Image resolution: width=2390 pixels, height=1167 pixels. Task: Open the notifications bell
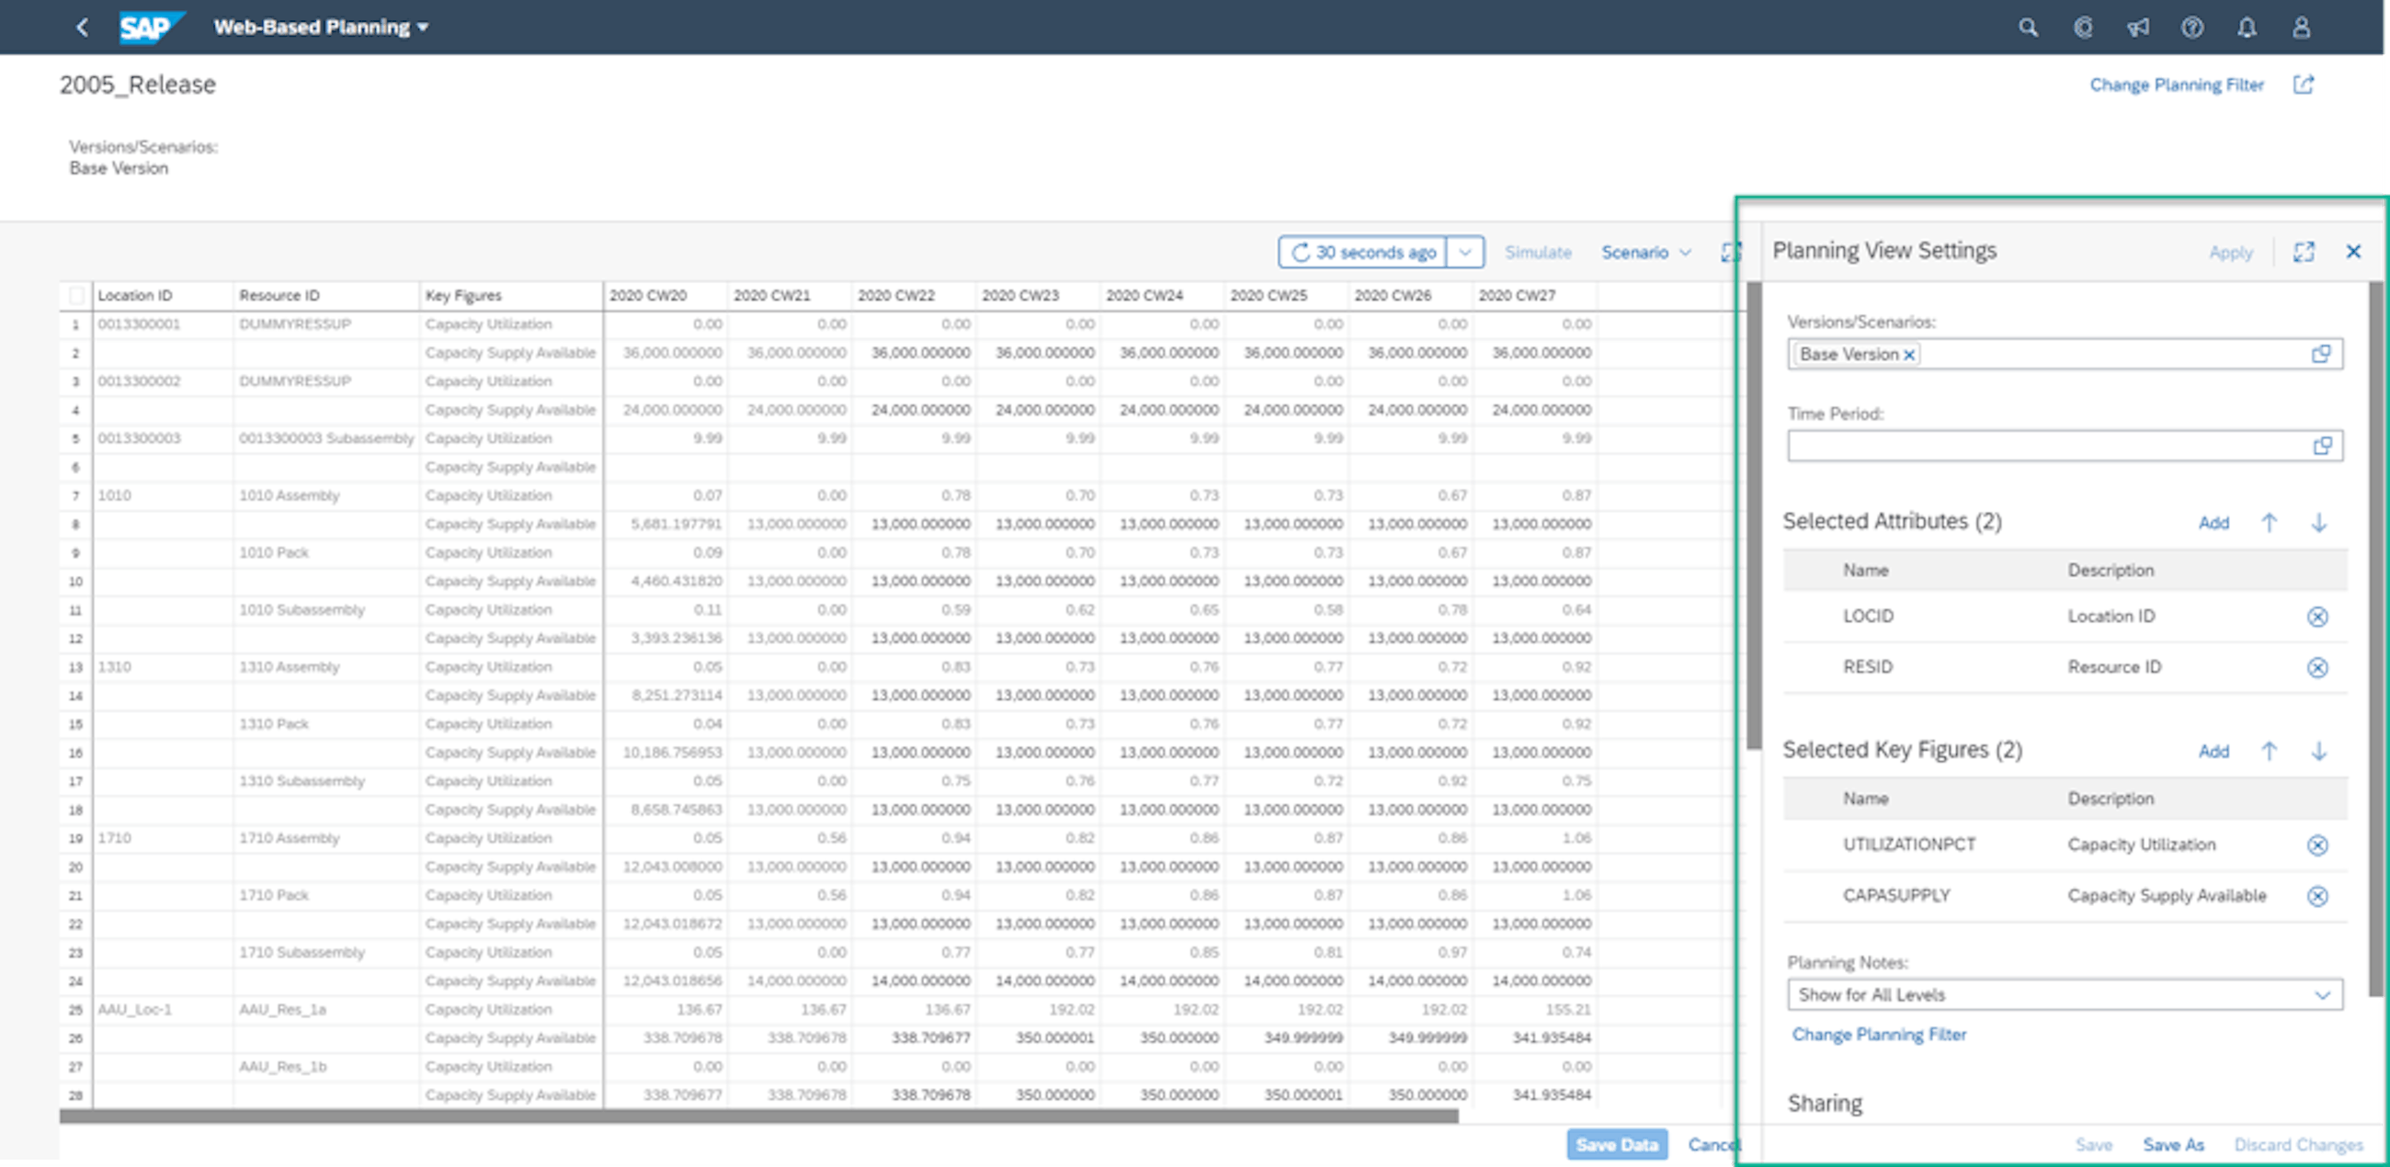tap(2247, 28)
